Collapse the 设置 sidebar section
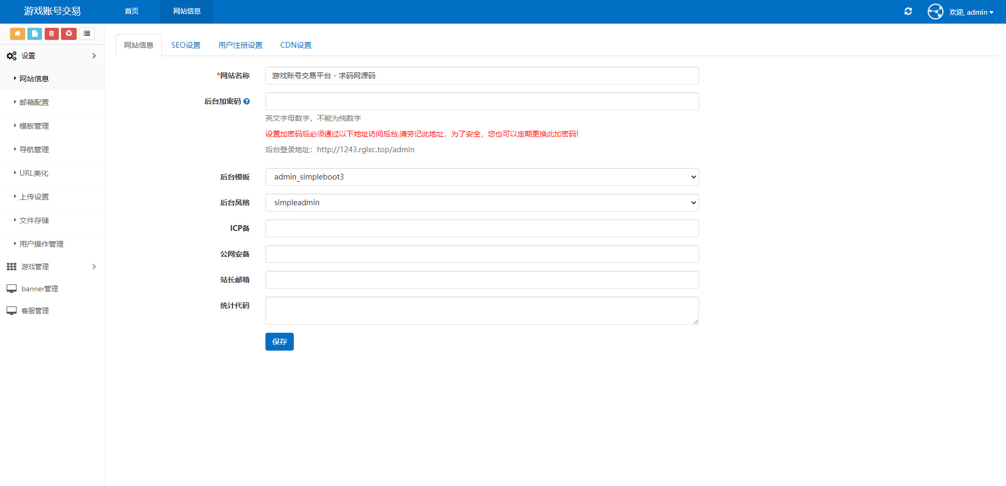The width and height of the screenshot is (1006, 486). tap(52, 56)
